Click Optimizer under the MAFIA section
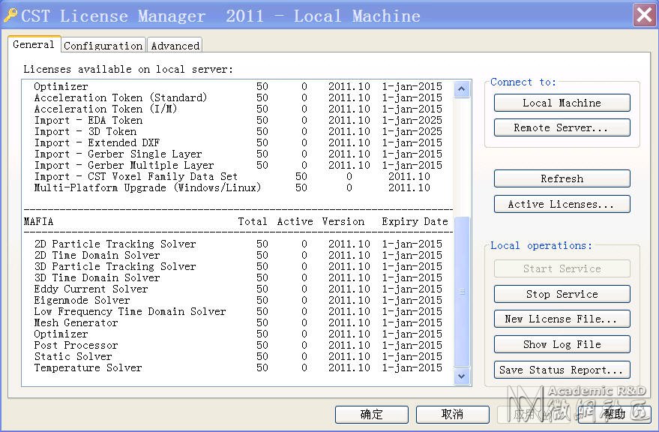 238,334
